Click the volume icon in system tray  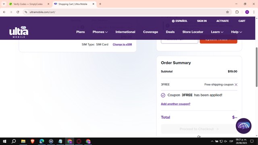tap(226, 141)
